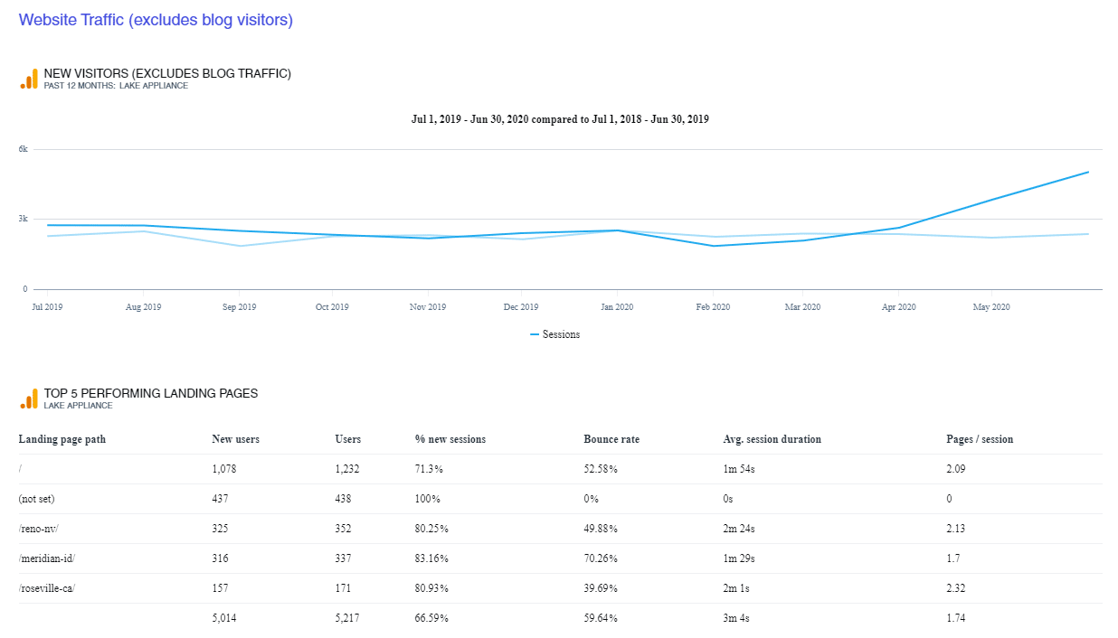
Task: Select the /reno-nv/ landing page path
Action: coord(40,529)
